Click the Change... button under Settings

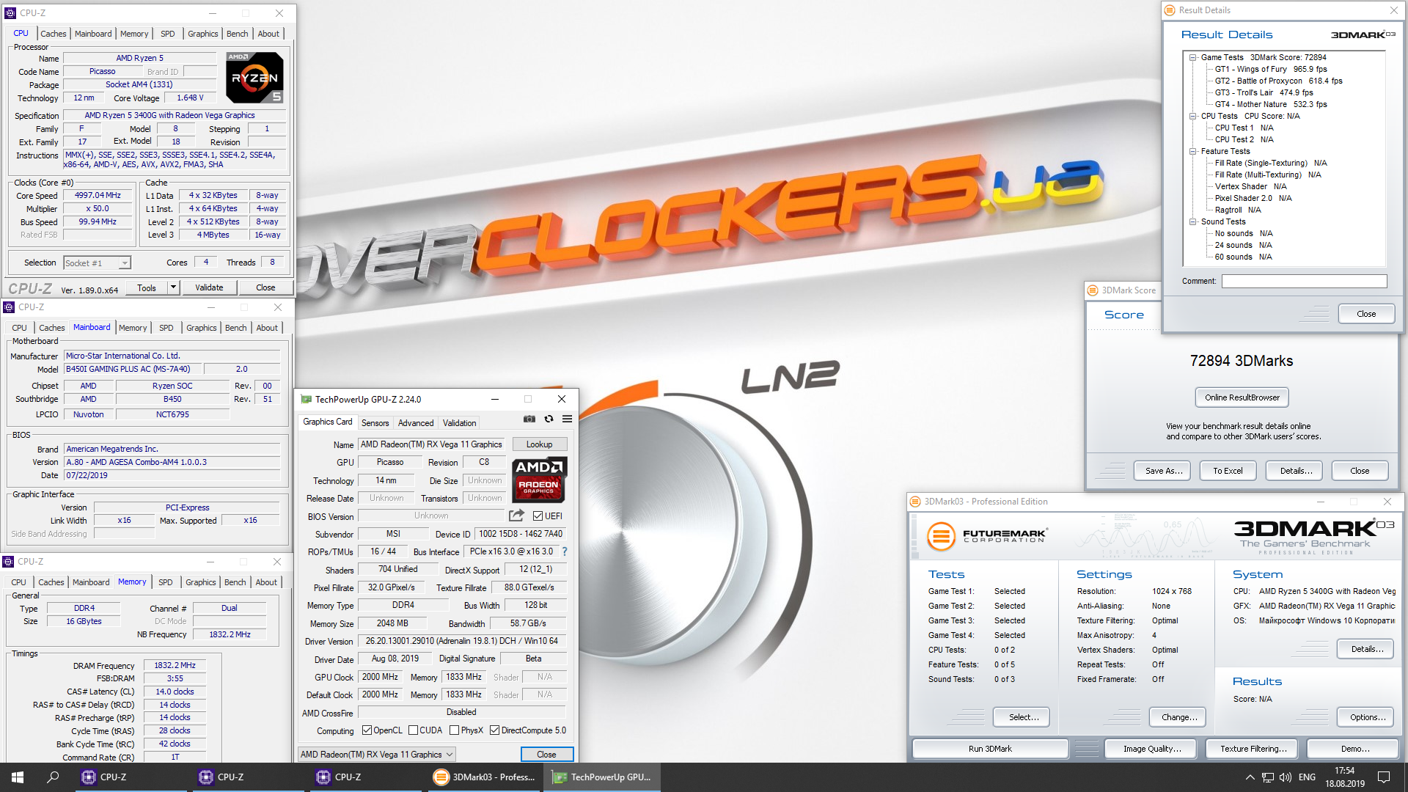click(1179, 717)
